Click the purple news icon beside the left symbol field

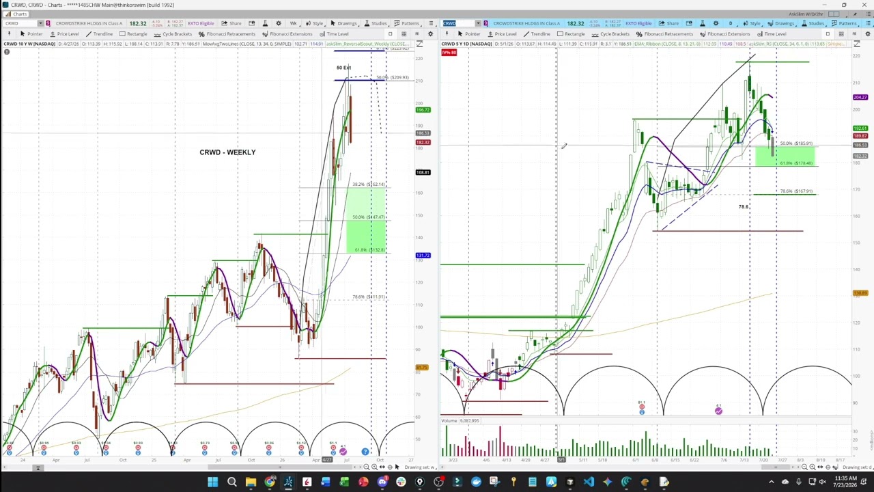(48, 23)
